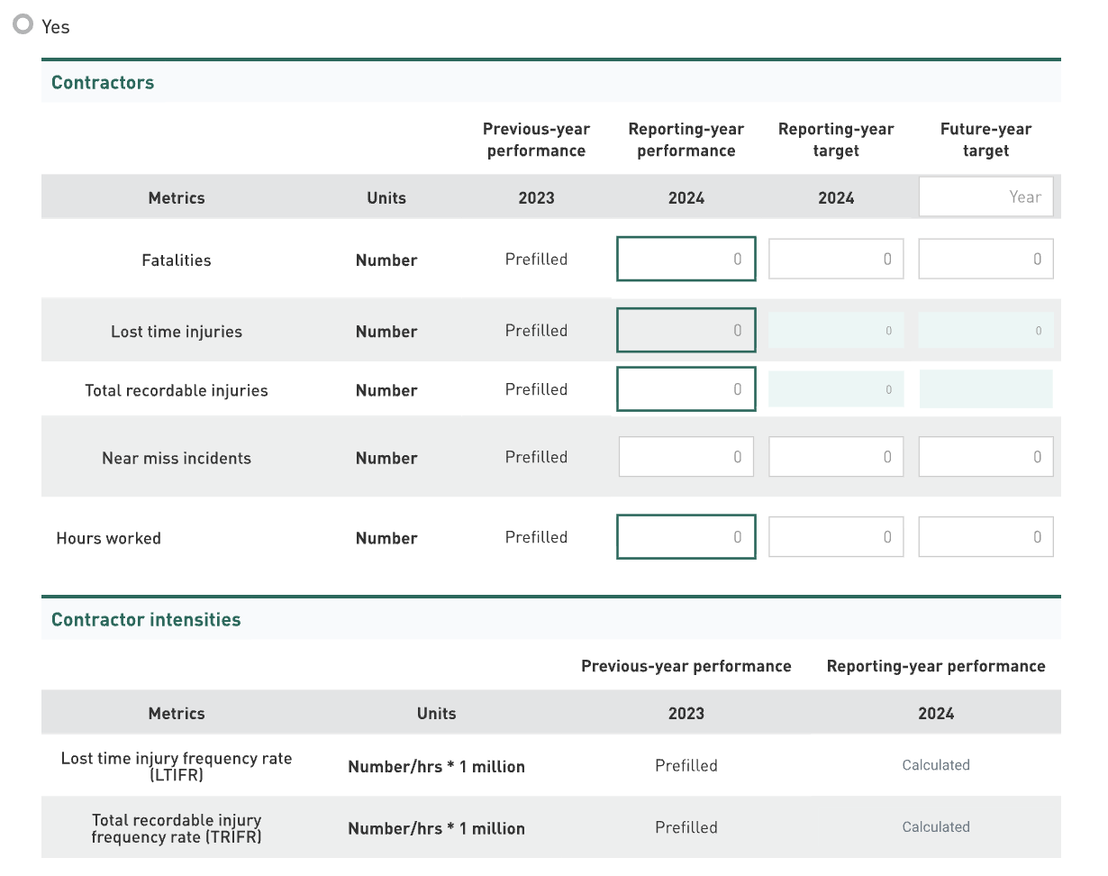Click the Contractors section header
This screenshot has height=876, width=1108.
[x=103, y=82]
